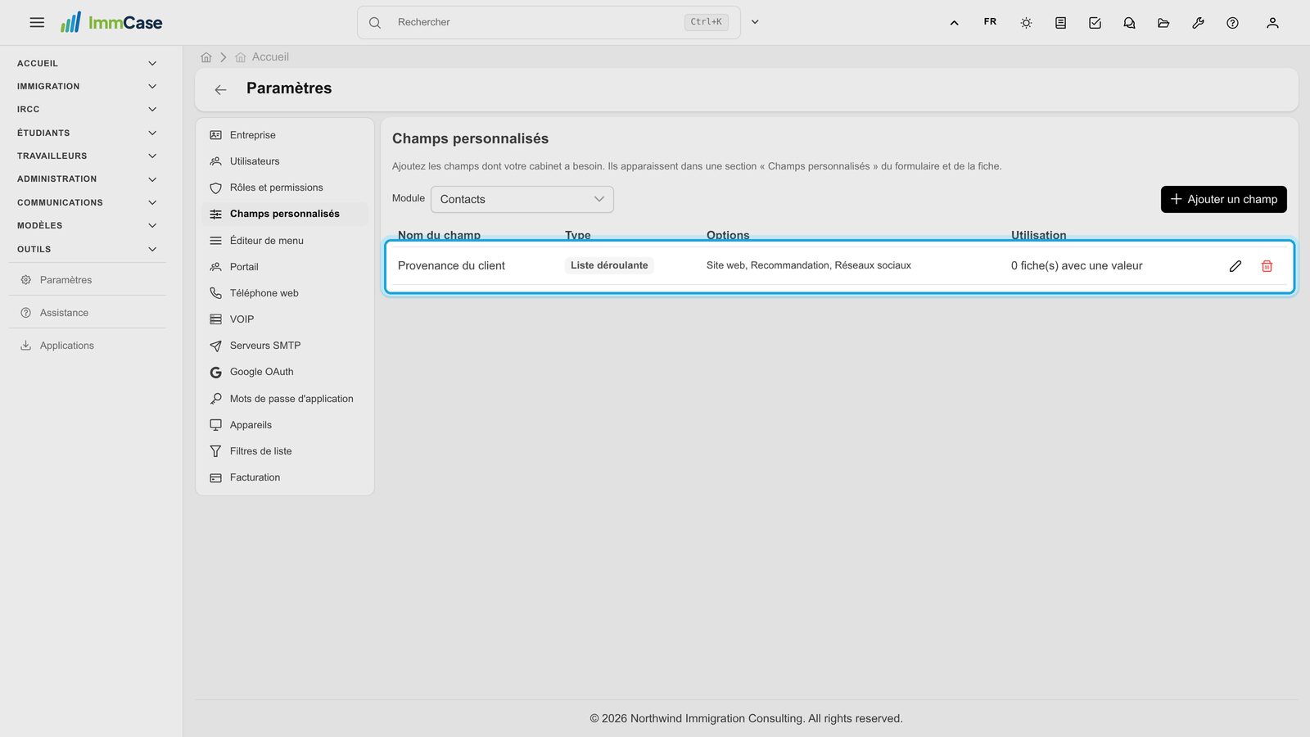Click the Liste déroulante type badge

[x=609, y=265]
